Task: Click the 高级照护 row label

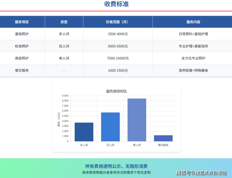Action: [x=22, y=58]
